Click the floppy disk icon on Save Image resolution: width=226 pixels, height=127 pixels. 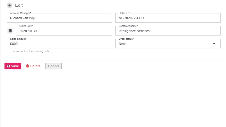(8, 66)
